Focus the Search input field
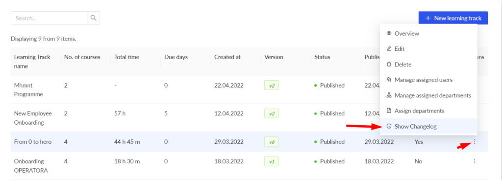 coord(49,18)
